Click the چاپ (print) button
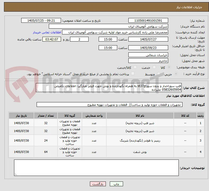Image resolution: width=209 pixels, height=191 pixels. coord(116,184)
